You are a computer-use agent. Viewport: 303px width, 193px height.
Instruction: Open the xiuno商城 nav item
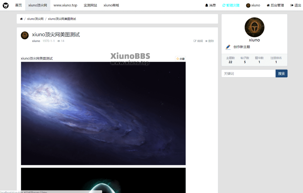tap(111, 5)
